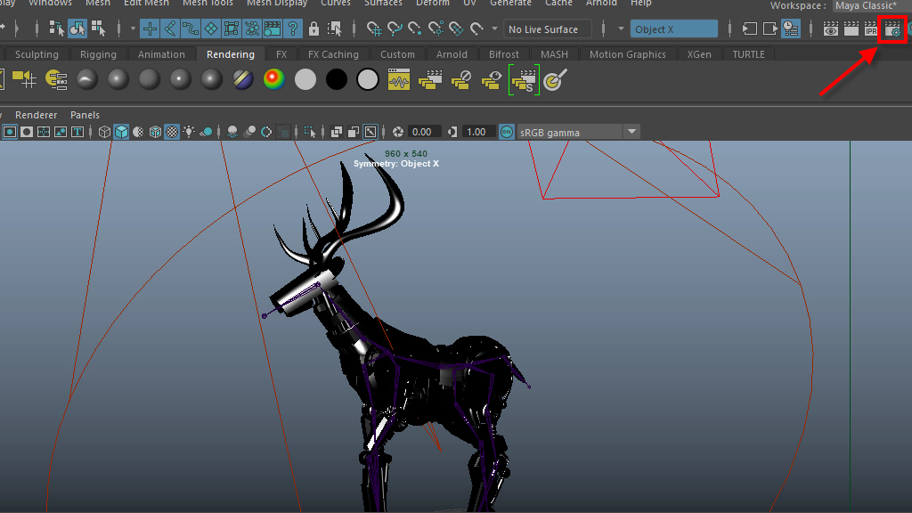
Task: Switch to the Rigging shelf tab
Action: (98, 54)
